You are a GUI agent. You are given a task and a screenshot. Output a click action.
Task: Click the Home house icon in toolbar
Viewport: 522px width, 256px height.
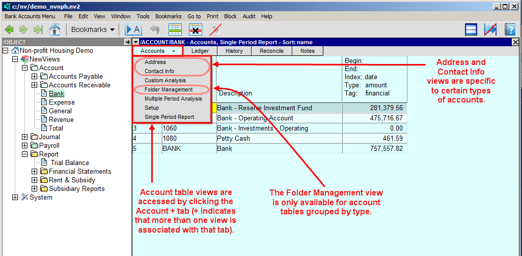tap(54, 29)
